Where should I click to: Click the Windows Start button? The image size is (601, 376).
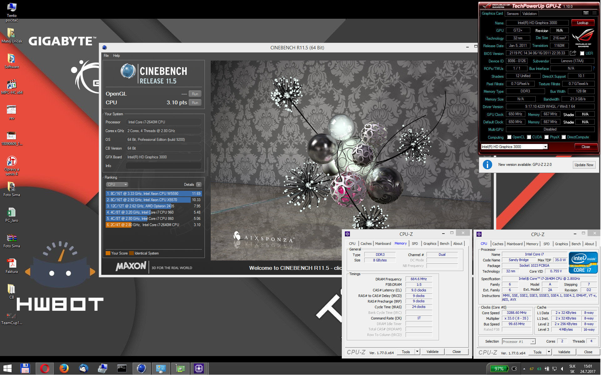pos(7,369)
